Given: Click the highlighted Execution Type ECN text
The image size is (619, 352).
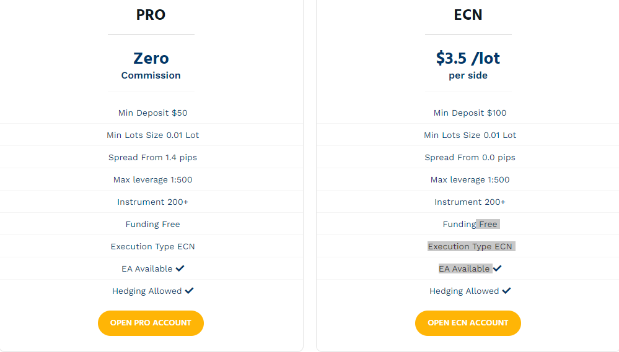Looking at the screenshot, I should click(x=470, y=246).
